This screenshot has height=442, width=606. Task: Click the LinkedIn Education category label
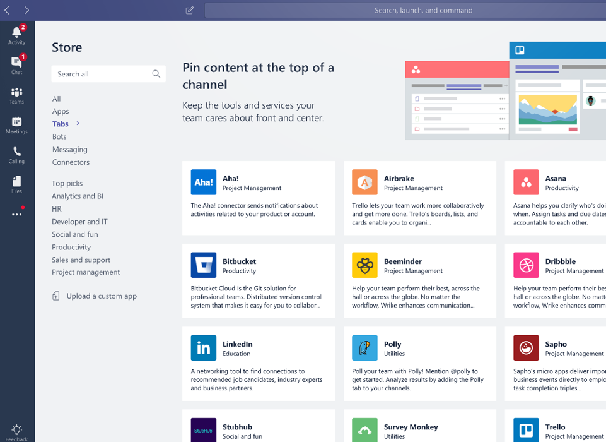point(236,354)
